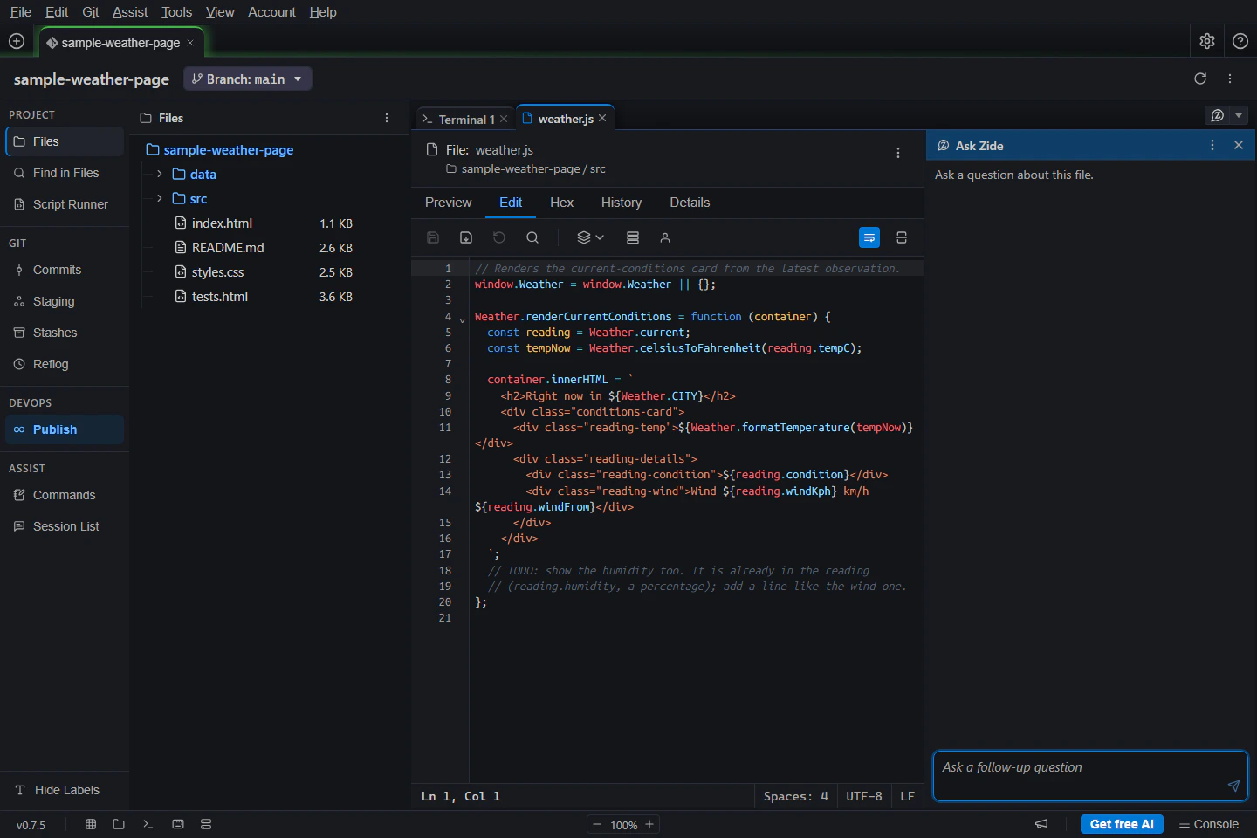The width and height of the screenshot is (1257, 838).
Task: Click the keyboard icon in status bar
Action: pos(178,824)
